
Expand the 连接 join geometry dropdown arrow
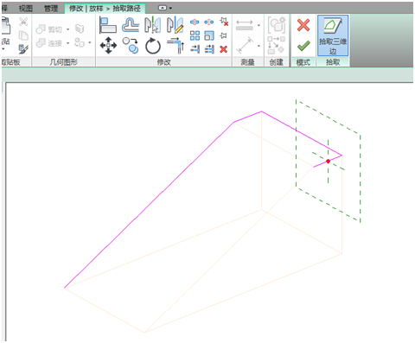click(68, 43)
